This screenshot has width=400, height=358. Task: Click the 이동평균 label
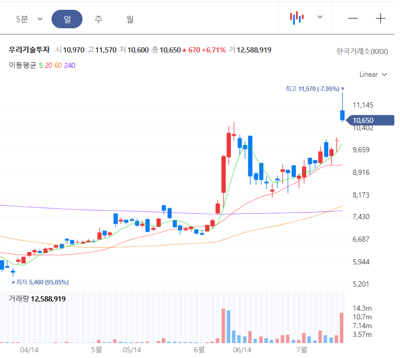click(23, 65)
